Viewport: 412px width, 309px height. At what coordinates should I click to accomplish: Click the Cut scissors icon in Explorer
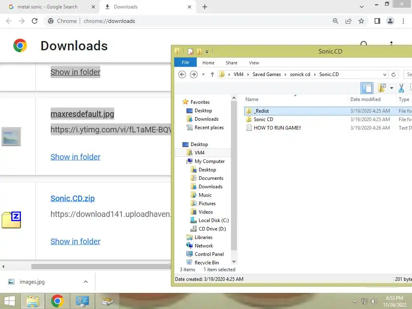pyautogui.click(x=401, y=88)
